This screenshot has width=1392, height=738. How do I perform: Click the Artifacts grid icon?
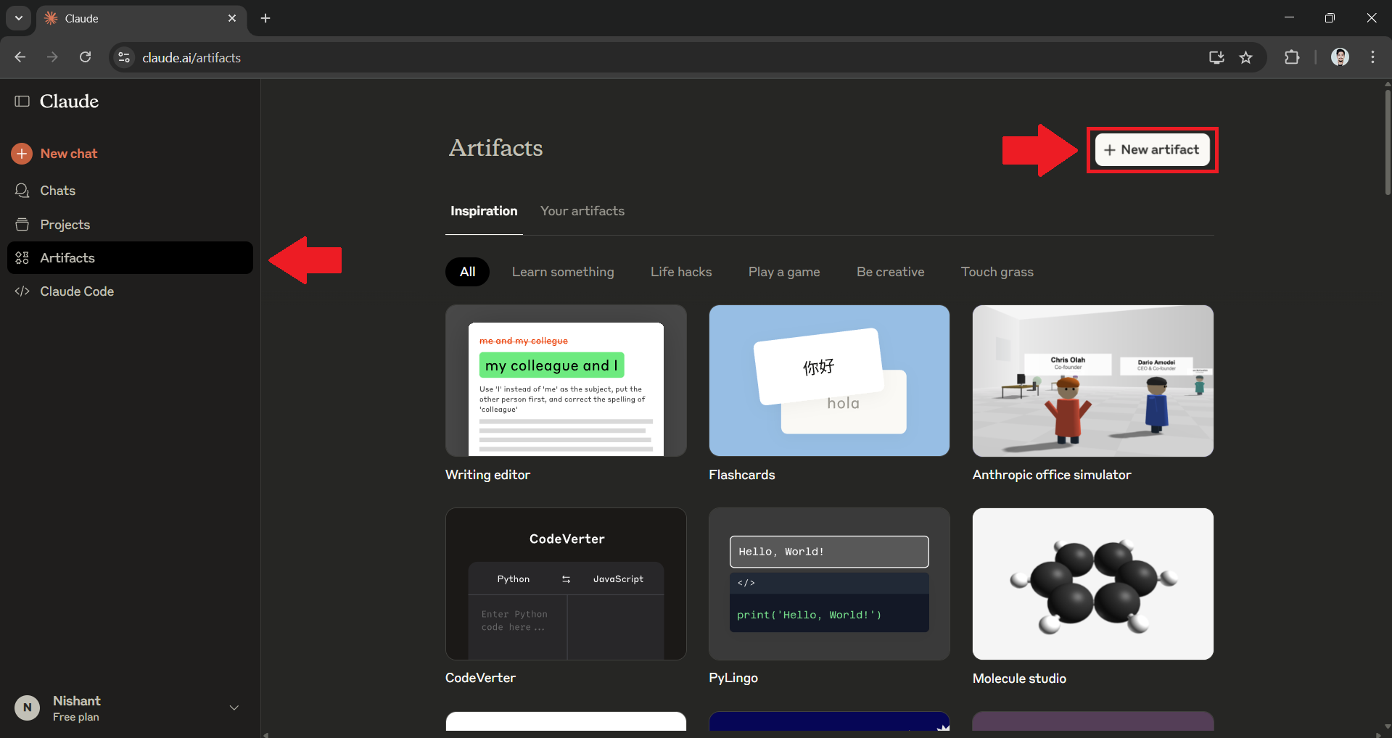click(x=22, y=258)
